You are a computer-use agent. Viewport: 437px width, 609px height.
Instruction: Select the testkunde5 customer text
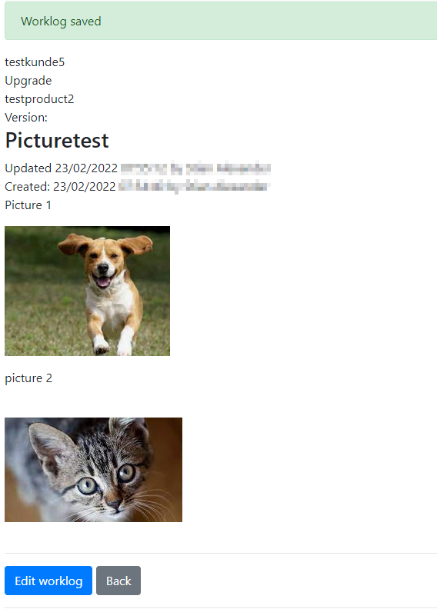tap(35, 62)
